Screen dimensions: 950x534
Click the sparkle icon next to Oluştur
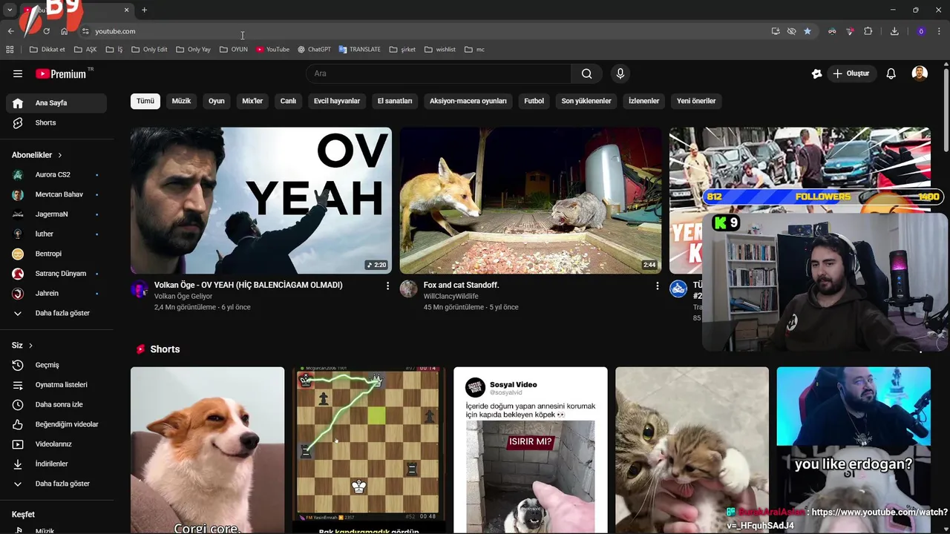coord(816,73)
